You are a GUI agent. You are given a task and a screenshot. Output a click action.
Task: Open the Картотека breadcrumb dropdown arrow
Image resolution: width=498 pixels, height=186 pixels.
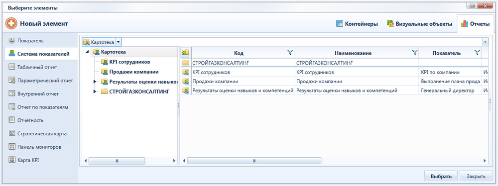118,42
